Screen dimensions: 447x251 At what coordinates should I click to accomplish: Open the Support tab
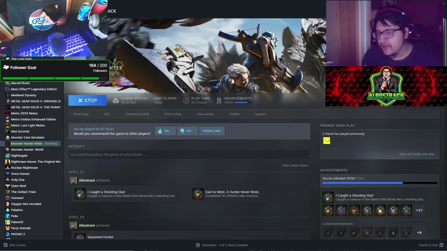click(260, 114)
